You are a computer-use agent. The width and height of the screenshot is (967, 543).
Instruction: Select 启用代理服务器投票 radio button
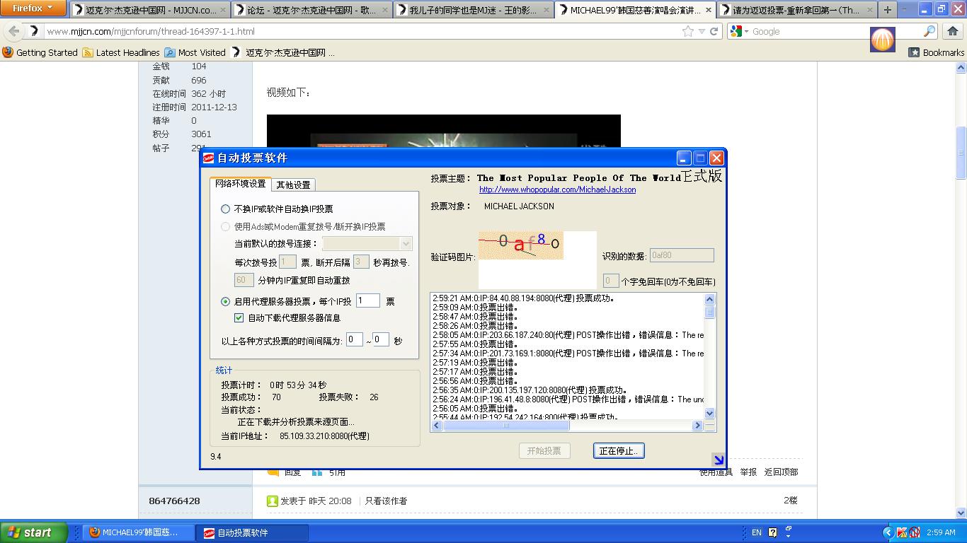coord(225,301)
